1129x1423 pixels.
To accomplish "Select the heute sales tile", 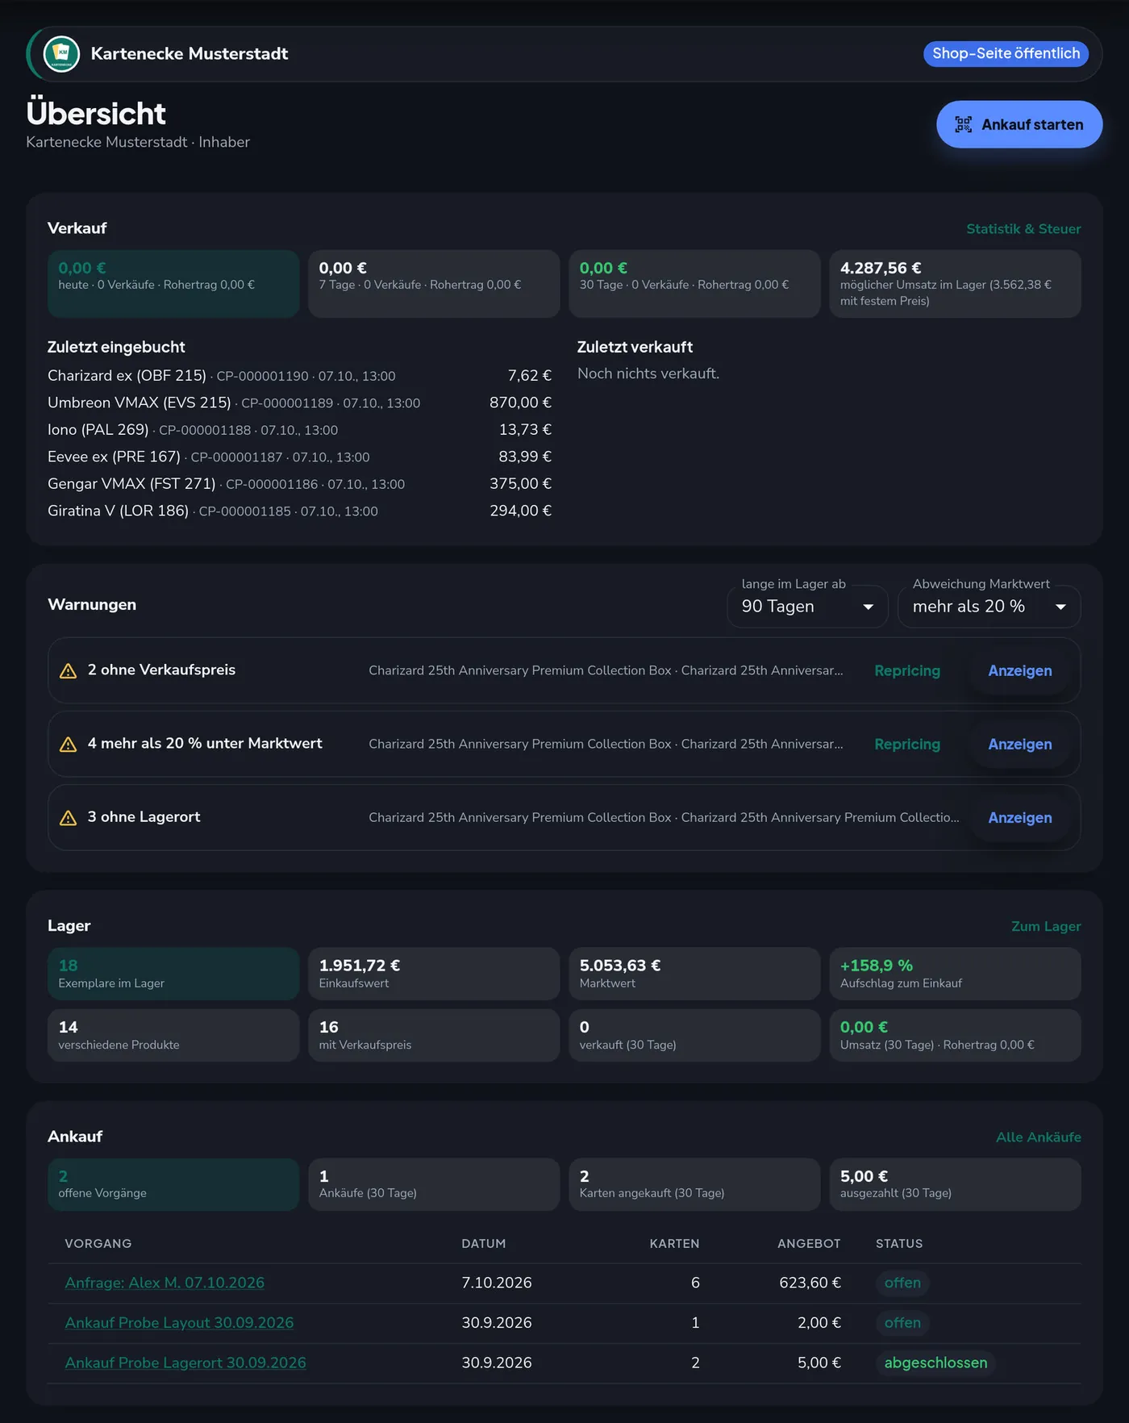I will [x=173, y=284].
